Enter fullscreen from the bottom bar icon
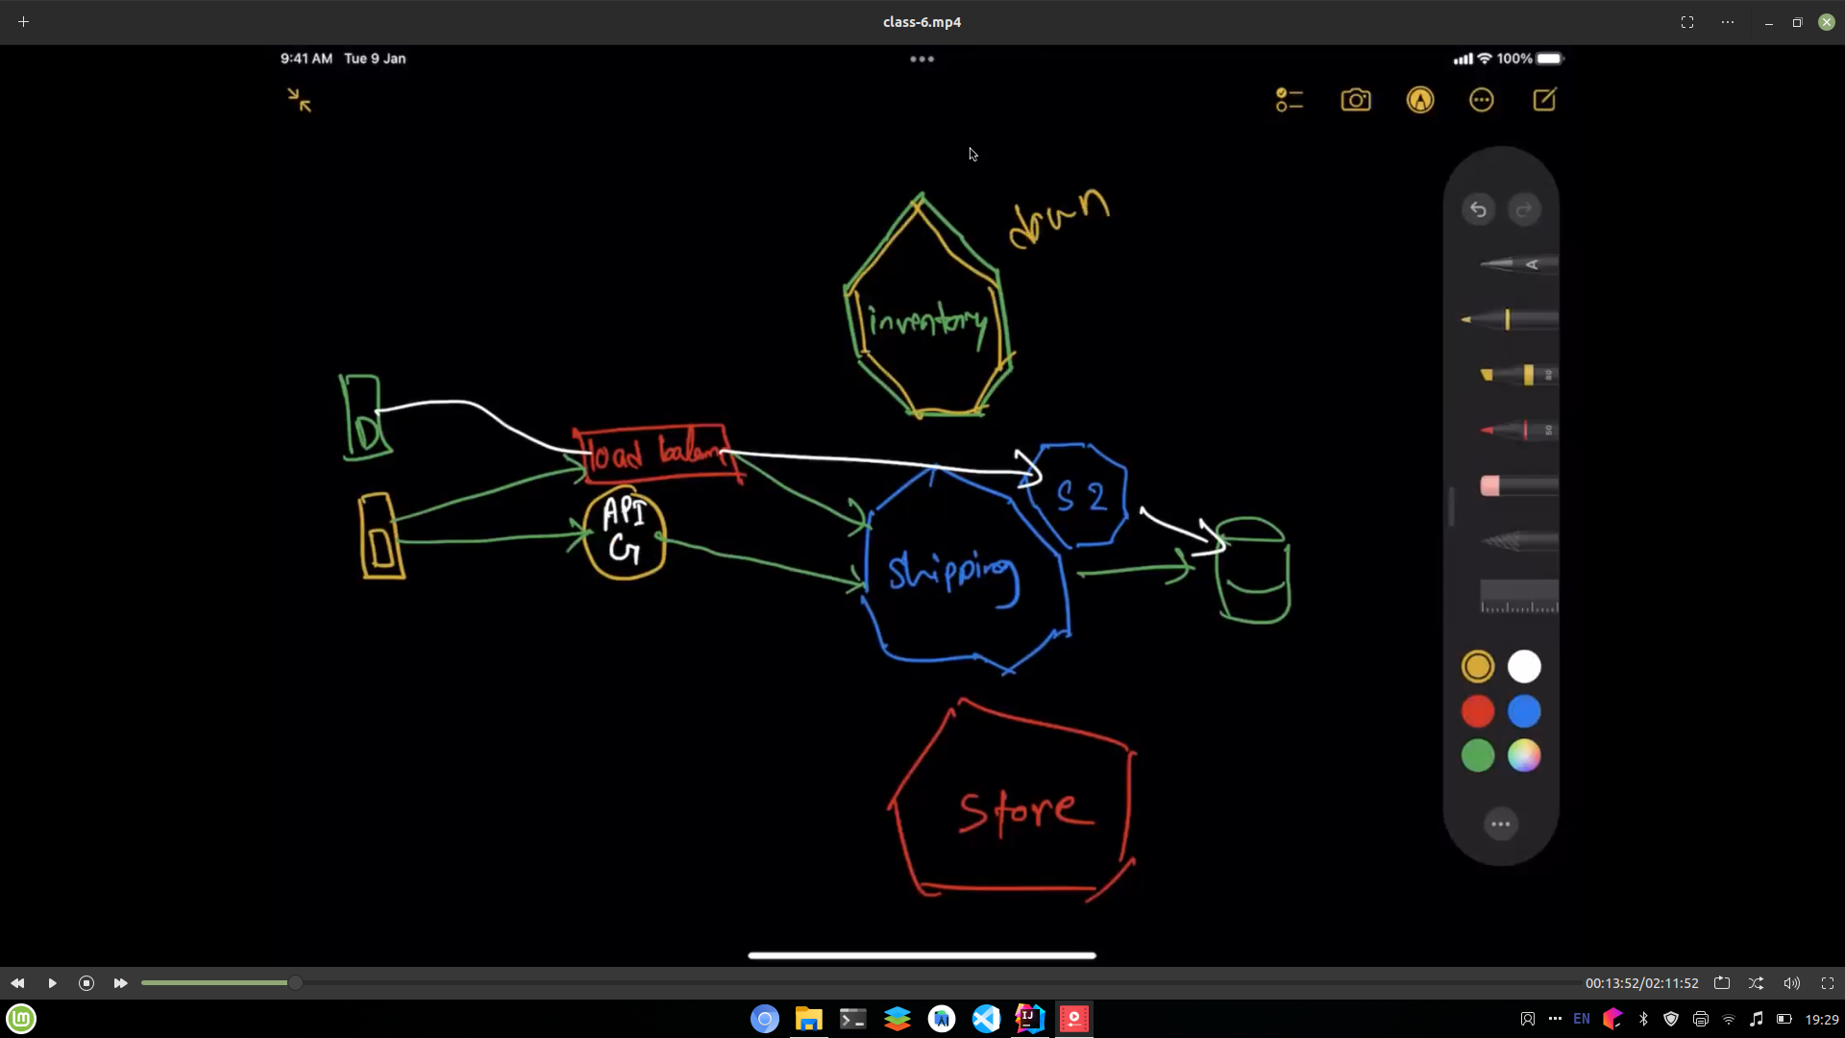This screenshot has height=1038, width=1845. click(1828, 983)
